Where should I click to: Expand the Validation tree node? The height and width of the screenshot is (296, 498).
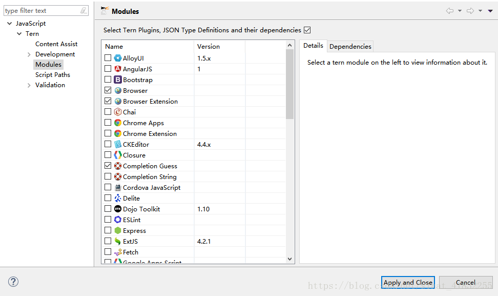(x=29, y=85)
